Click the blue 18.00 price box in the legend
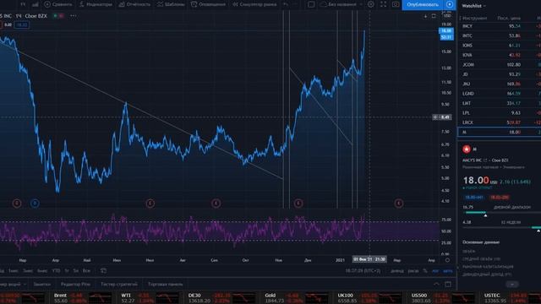The height and width of the screenshot is (304, 541). (22, 24)
